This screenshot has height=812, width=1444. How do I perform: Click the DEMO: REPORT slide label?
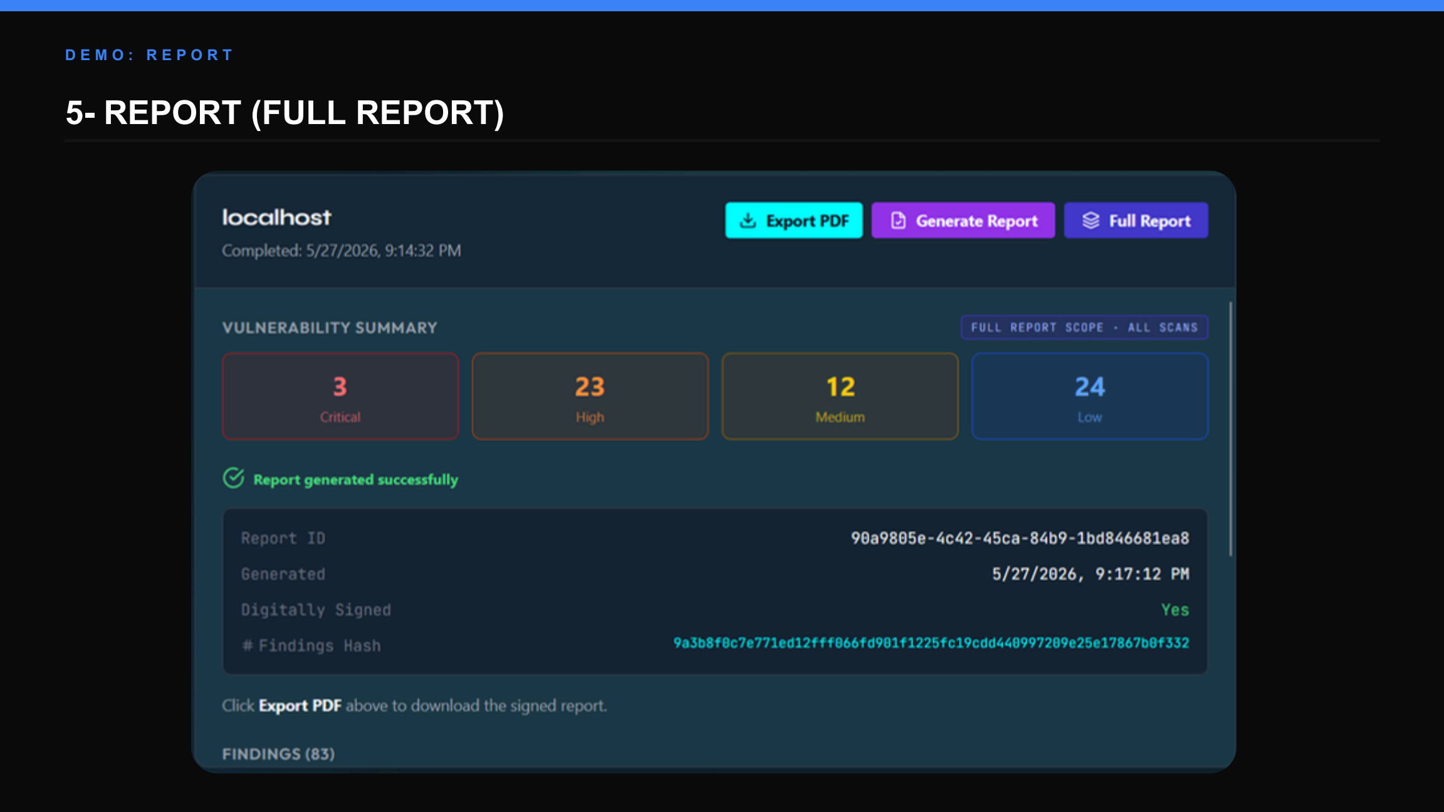click(x=149, y=55)
